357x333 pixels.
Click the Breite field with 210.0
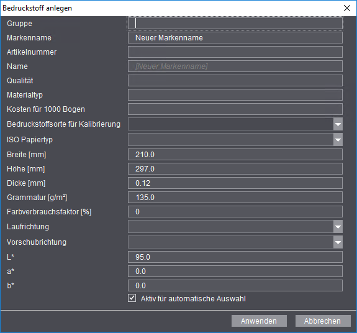click(x=235, y=155)
